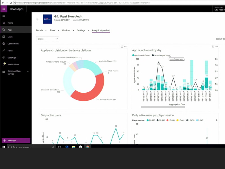Open the Versions tab
The image size is (225, 169).
click(x=66, y=30)
